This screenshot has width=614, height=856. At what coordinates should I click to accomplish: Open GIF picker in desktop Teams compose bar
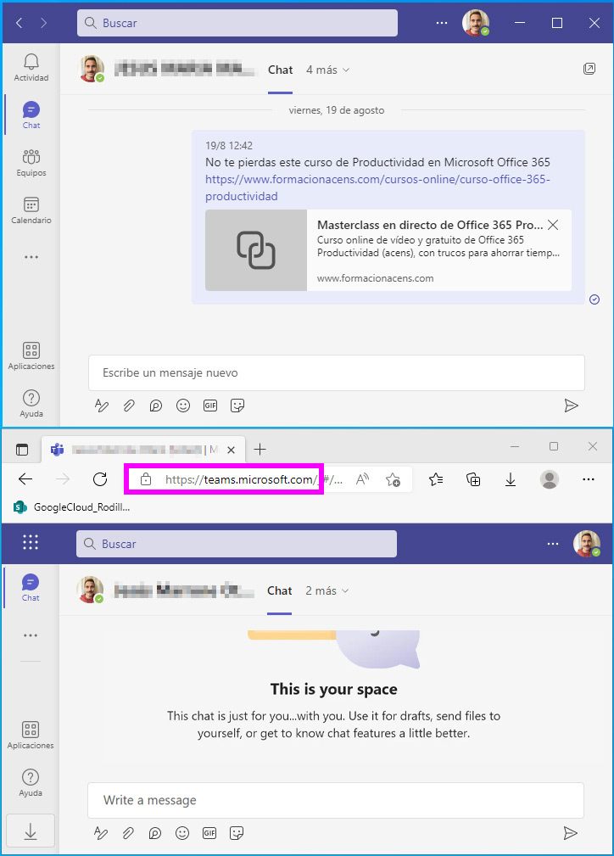tap(210, 406)
